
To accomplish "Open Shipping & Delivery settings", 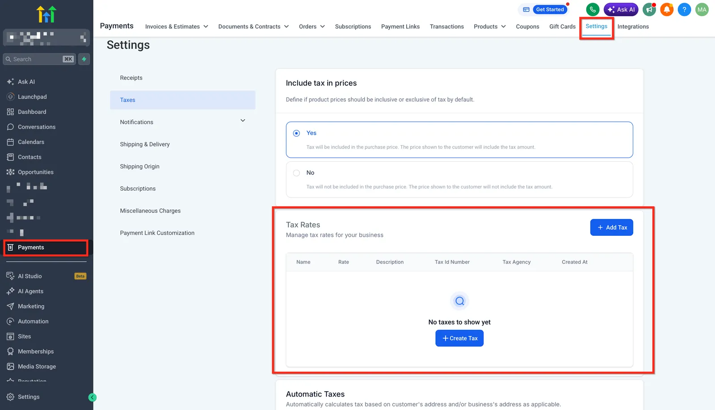I will [183, 144].
